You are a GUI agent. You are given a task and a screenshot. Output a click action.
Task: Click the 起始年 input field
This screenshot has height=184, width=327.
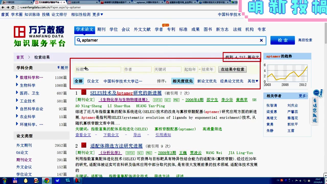[191, 69]
